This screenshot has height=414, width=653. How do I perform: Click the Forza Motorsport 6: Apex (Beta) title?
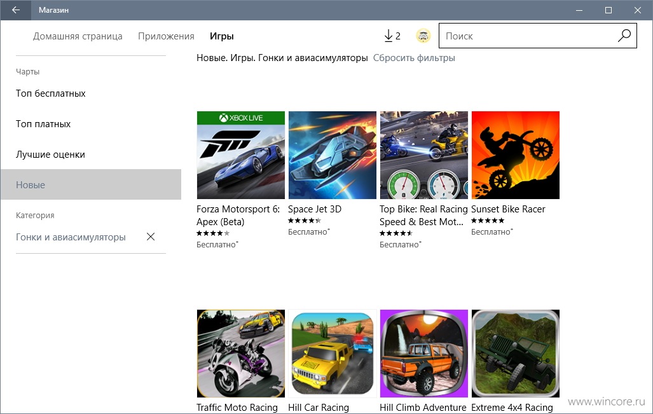coord(238,216)
